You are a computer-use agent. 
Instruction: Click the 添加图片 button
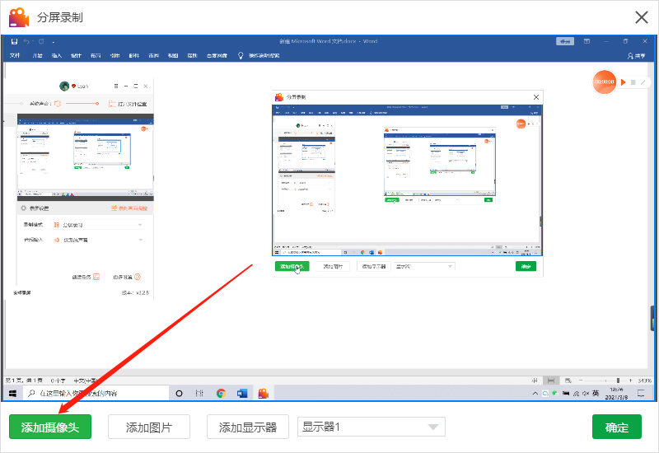pos(149,427)
